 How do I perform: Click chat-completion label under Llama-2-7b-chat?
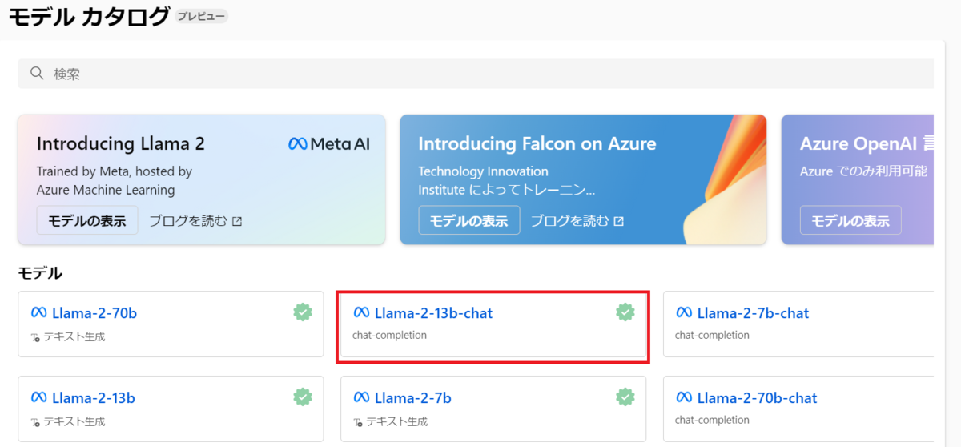pos(712,335)
